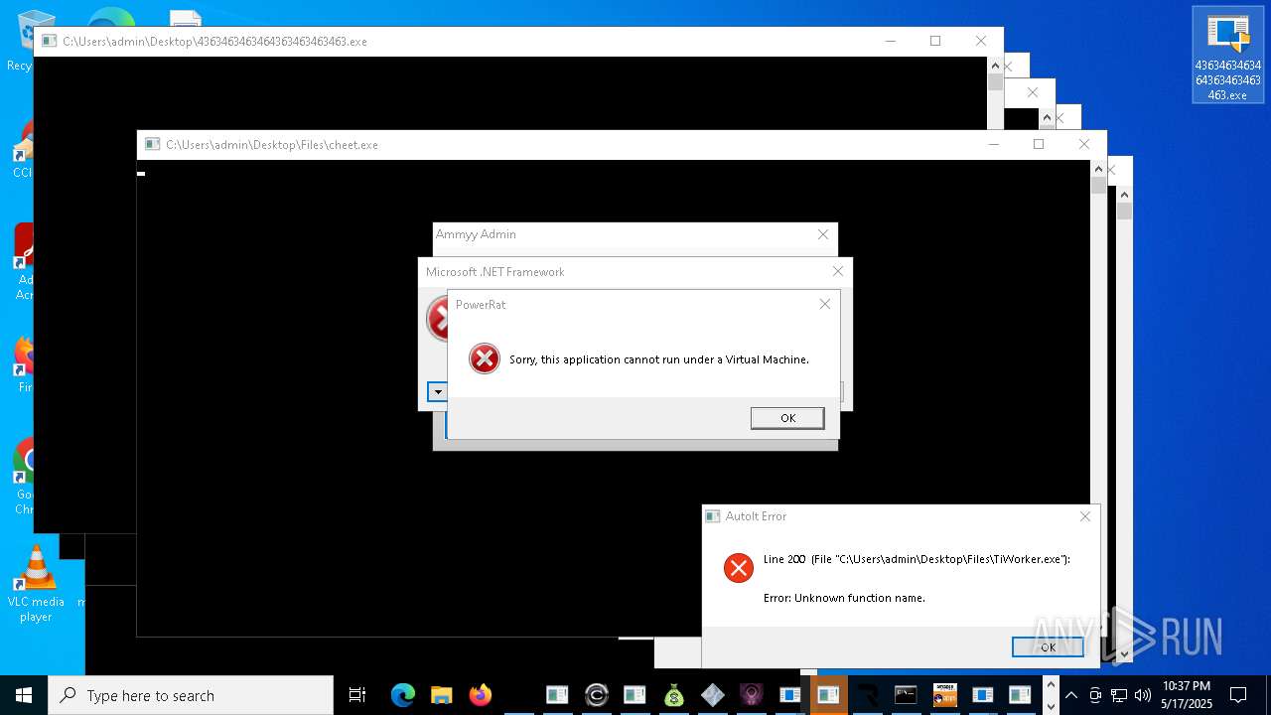Click the circular C app taskbar icon

pyautogui.click(x=596, y=695)
